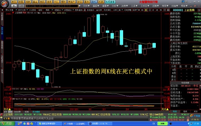
Task: Click the cyan 电视直播 button
Action: click(x=110, y=2)
